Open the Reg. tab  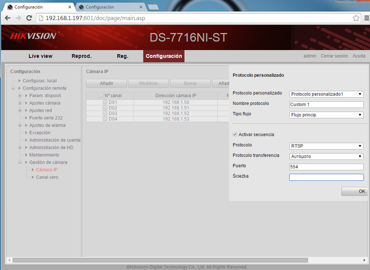pyautogui.click(x=123, y=56)
